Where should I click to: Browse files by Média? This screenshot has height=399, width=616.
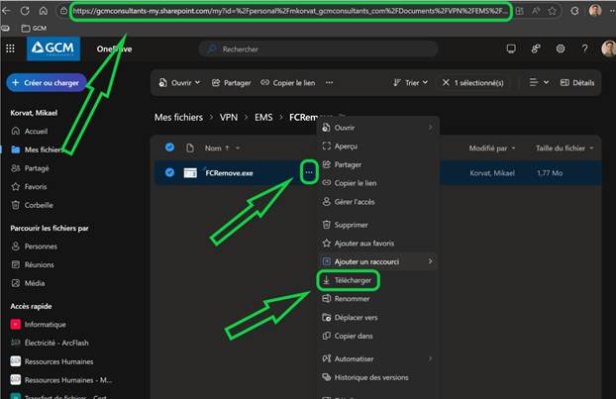pos(28,283)
